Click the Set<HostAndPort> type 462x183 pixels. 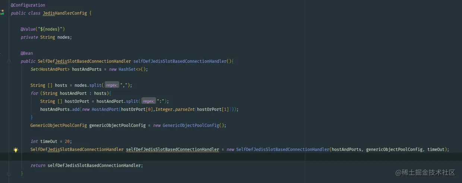point(50,69)
